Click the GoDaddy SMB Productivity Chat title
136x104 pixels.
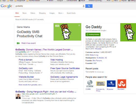[x=30, y=34]
